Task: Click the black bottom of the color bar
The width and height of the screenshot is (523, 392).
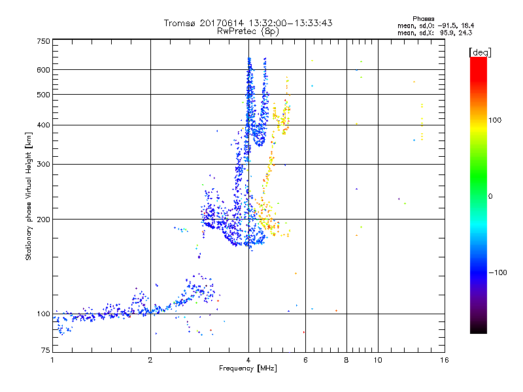Action: coord(479,329)
